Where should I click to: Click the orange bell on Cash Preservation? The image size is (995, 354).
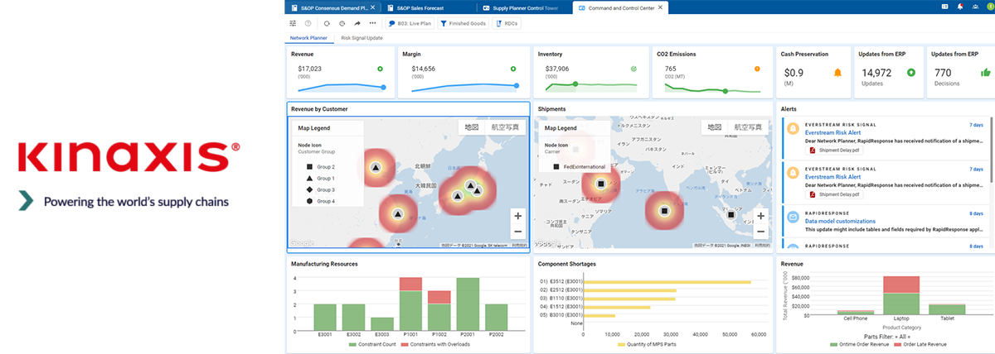coord(837,73)
